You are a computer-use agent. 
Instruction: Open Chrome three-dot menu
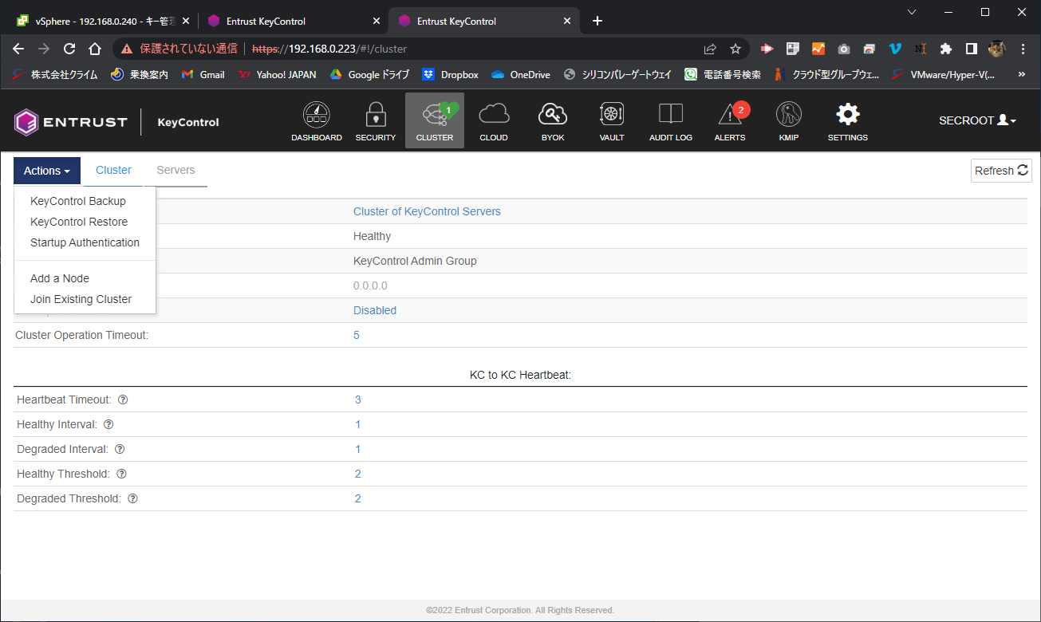pyautogui.click(x=1023, y=49)
